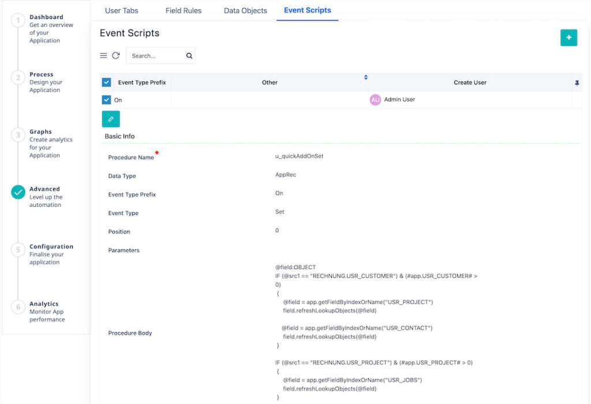Click the Basic Info section heading
This screenshot has height=404, width=591.
pyautogui.click(x=119, y=136)
